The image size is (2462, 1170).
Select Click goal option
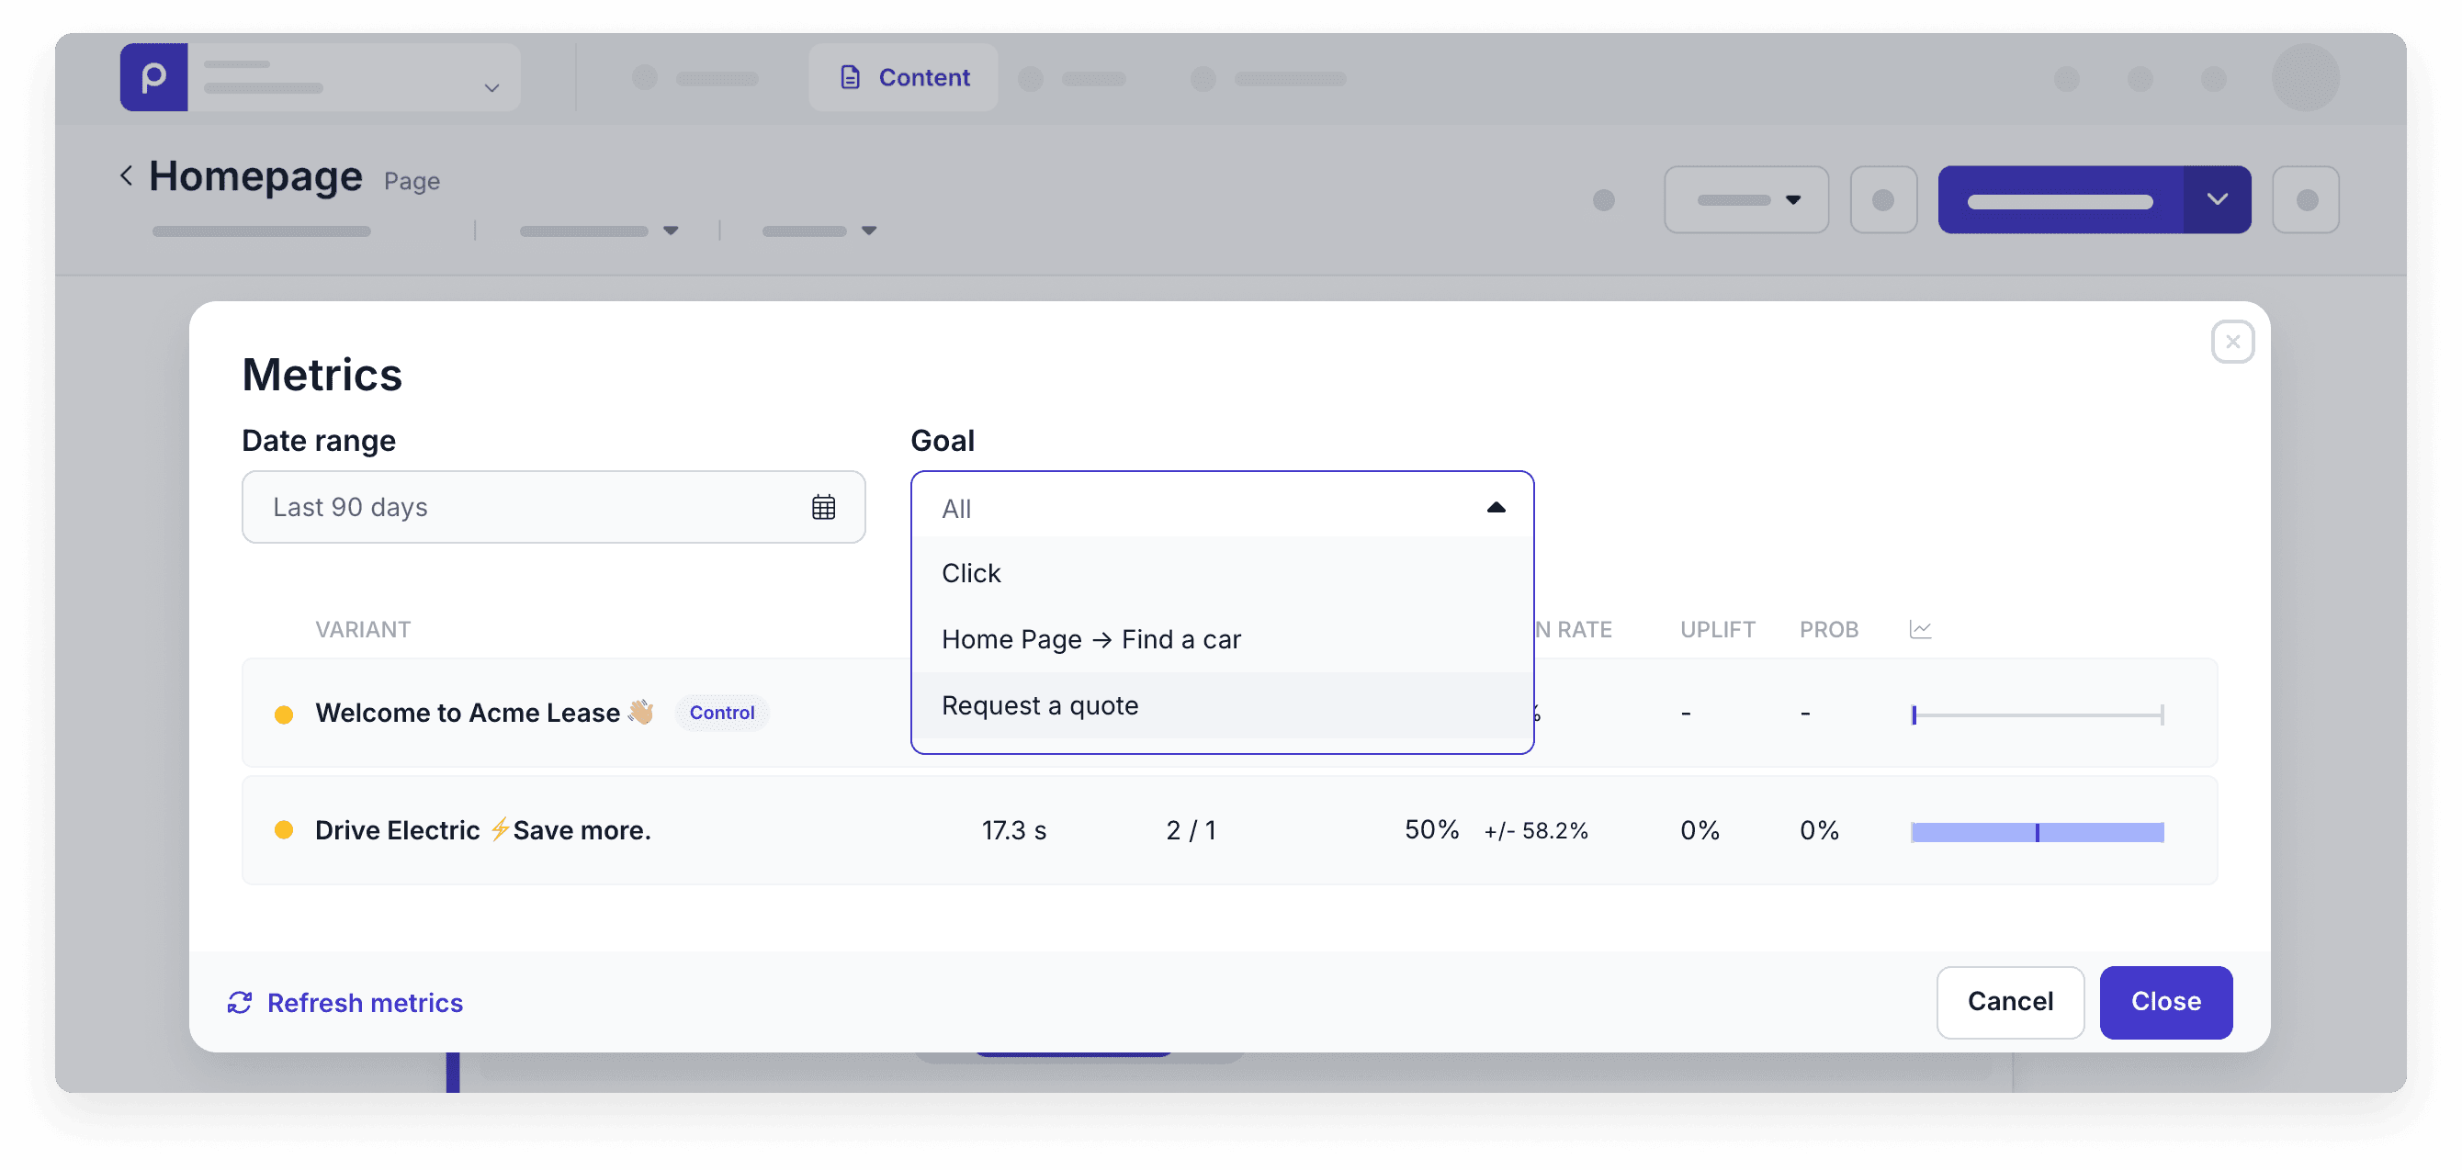(971, 573)
